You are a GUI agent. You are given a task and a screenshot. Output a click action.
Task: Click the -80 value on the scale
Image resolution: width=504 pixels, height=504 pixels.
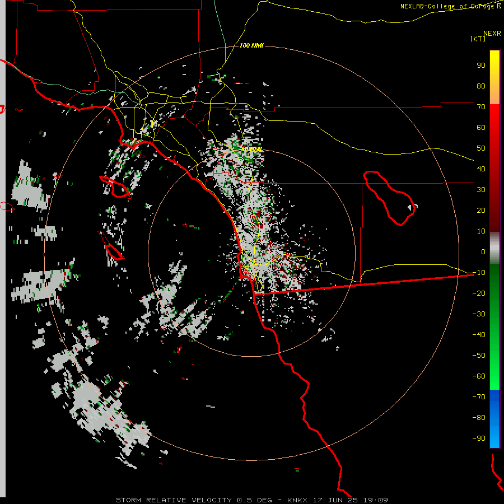coord(479,418)
